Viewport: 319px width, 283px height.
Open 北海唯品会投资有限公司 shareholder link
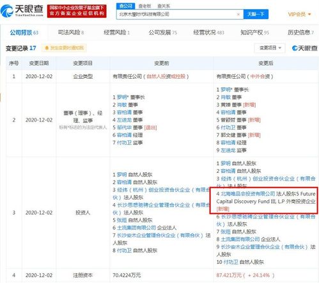point(248,194)
